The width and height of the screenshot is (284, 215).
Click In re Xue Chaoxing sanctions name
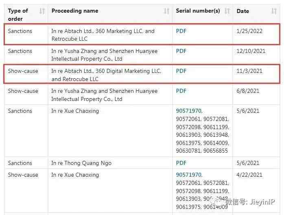(x=75, y=111)
